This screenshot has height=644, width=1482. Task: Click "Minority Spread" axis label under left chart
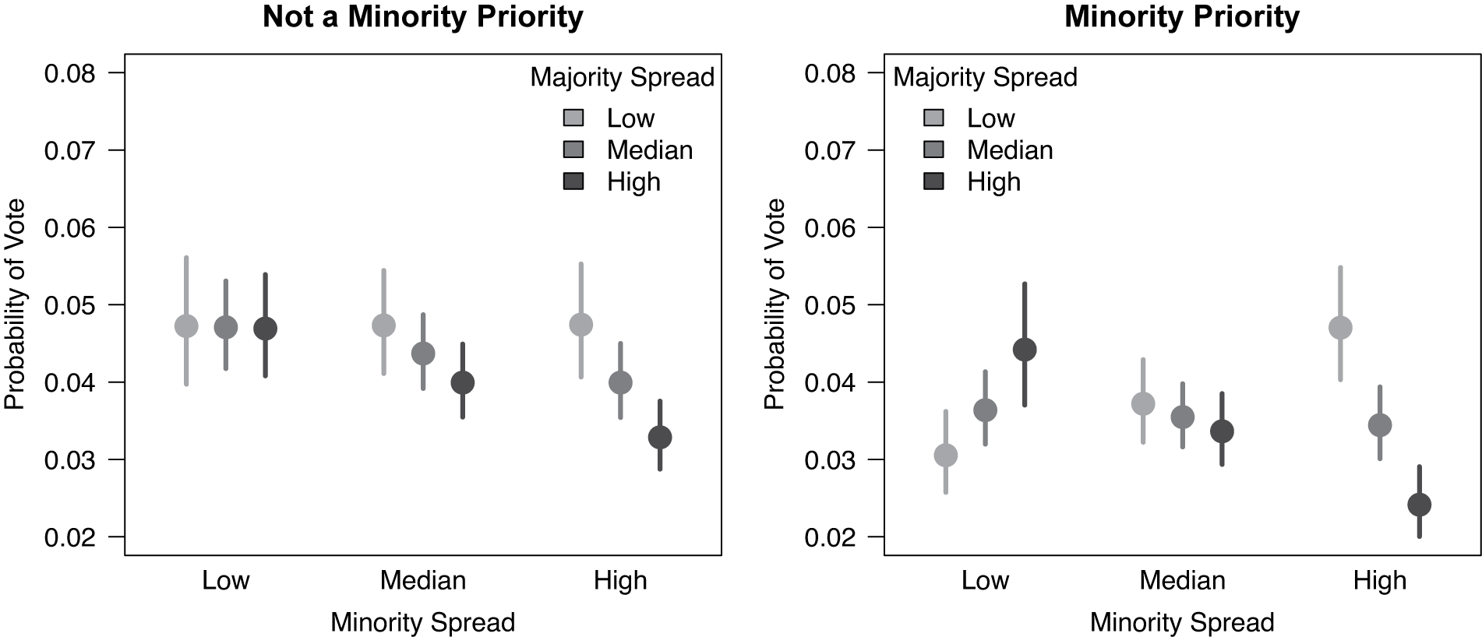coord(422,622)
